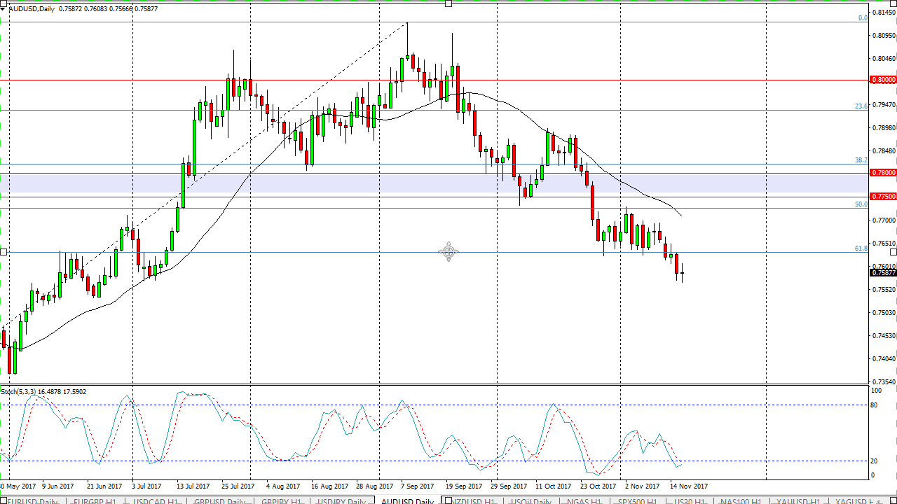Click the current price tag 0.75877
The width and height of the screenshot is (897, 504).
coord(882,274)
